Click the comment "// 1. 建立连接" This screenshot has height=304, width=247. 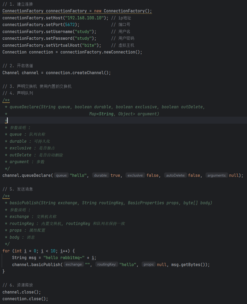coord(18,4)
